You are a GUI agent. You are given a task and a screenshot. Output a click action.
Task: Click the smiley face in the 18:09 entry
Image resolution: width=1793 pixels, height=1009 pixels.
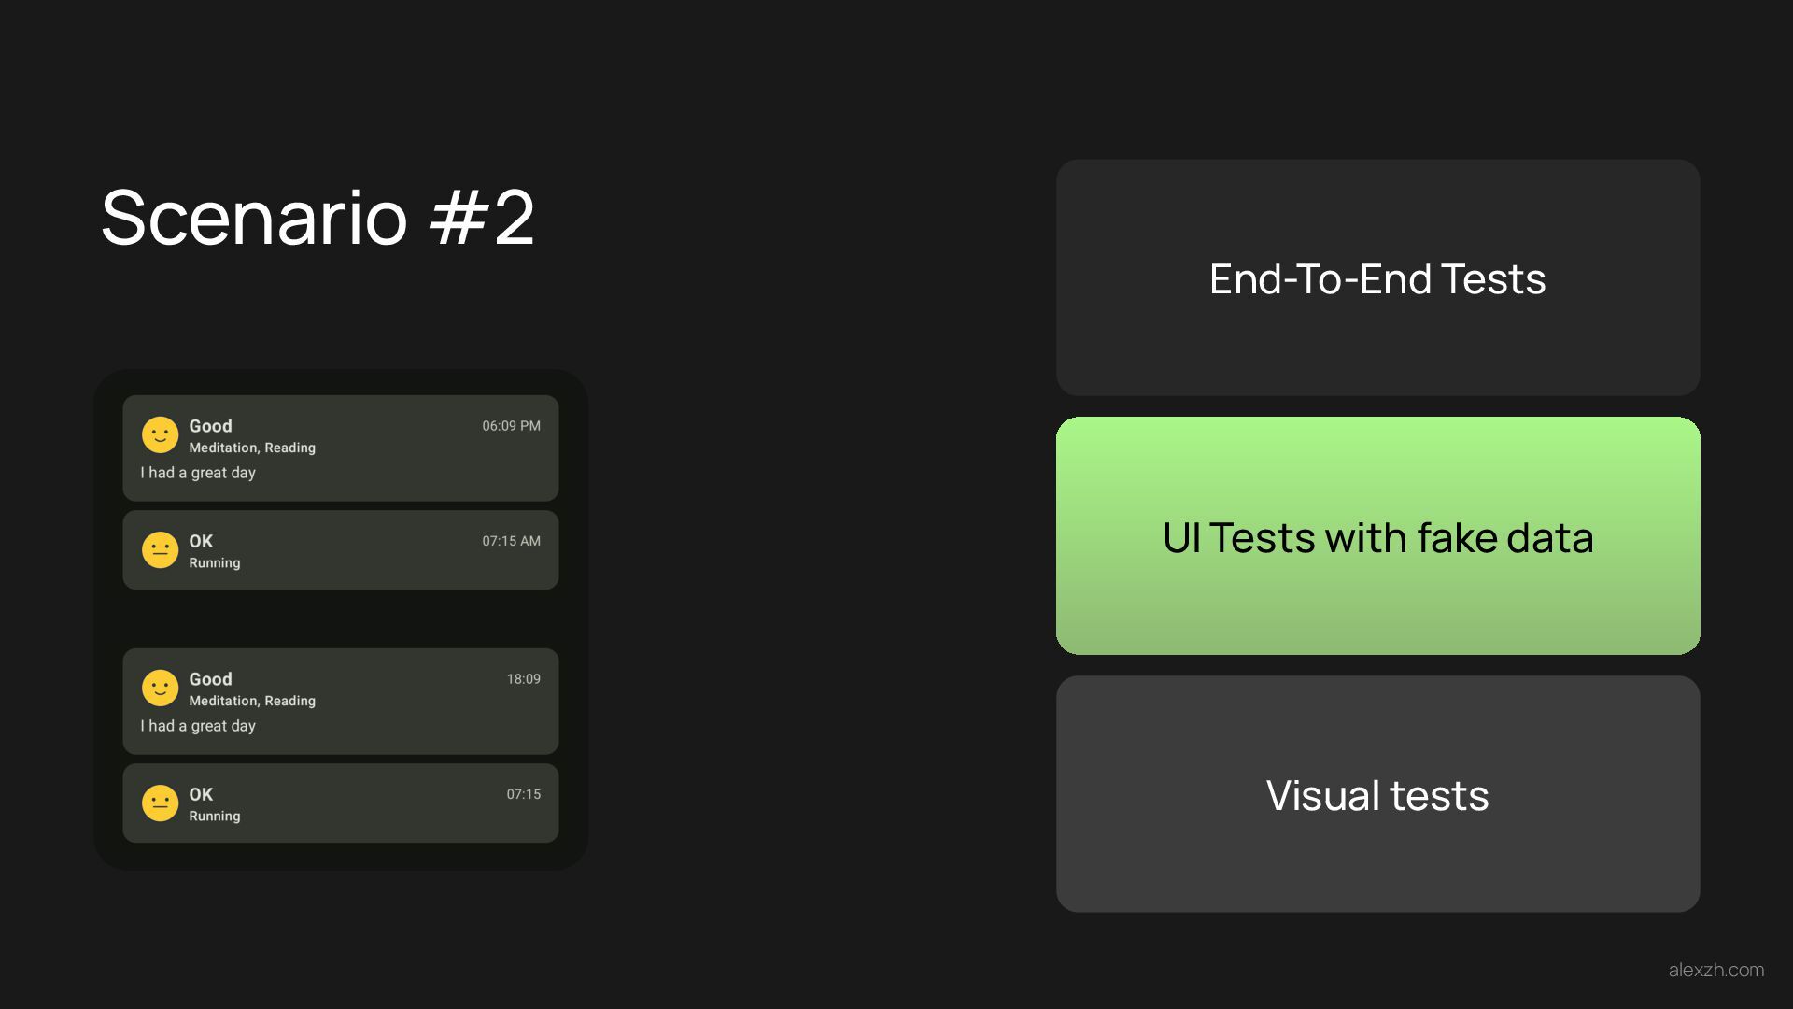point(160,688)
